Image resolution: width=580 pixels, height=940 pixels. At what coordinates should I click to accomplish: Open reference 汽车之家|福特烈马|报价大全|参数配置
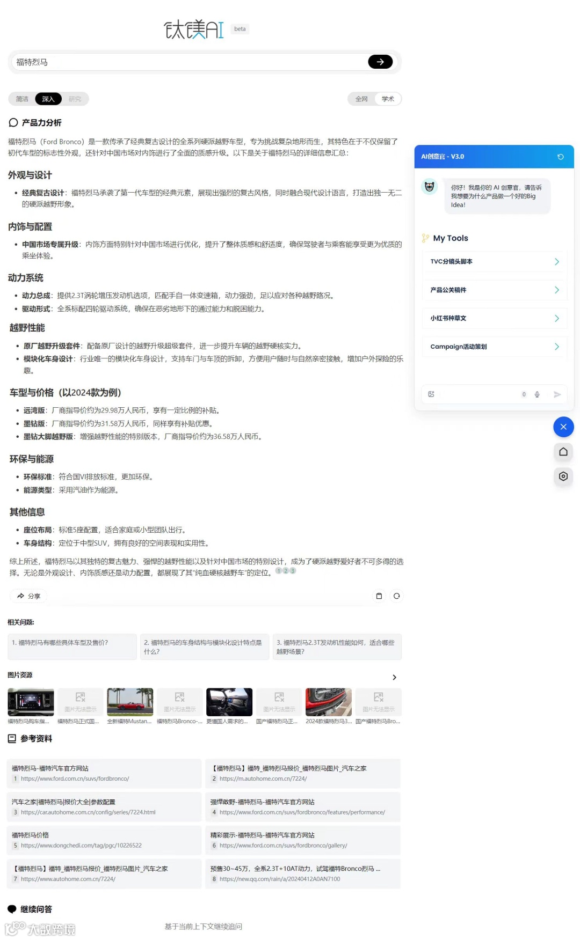coord(104,807)
